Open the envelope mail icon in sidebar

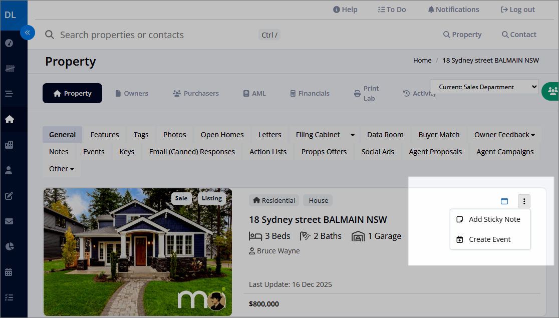(10, 221)
